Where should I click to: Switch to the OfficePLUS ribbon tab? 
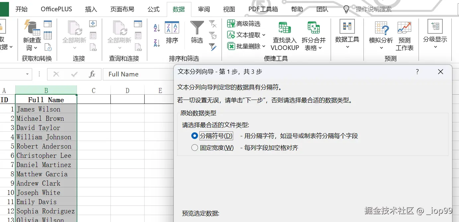pos(56,9)
